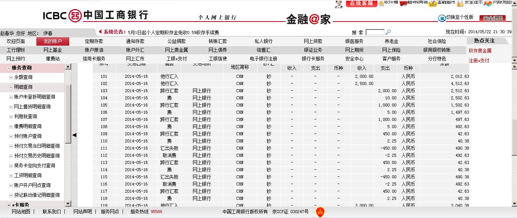Select 利息税查询 in the sidebar
The image size is (517, 218).
[x=25, y=116]
